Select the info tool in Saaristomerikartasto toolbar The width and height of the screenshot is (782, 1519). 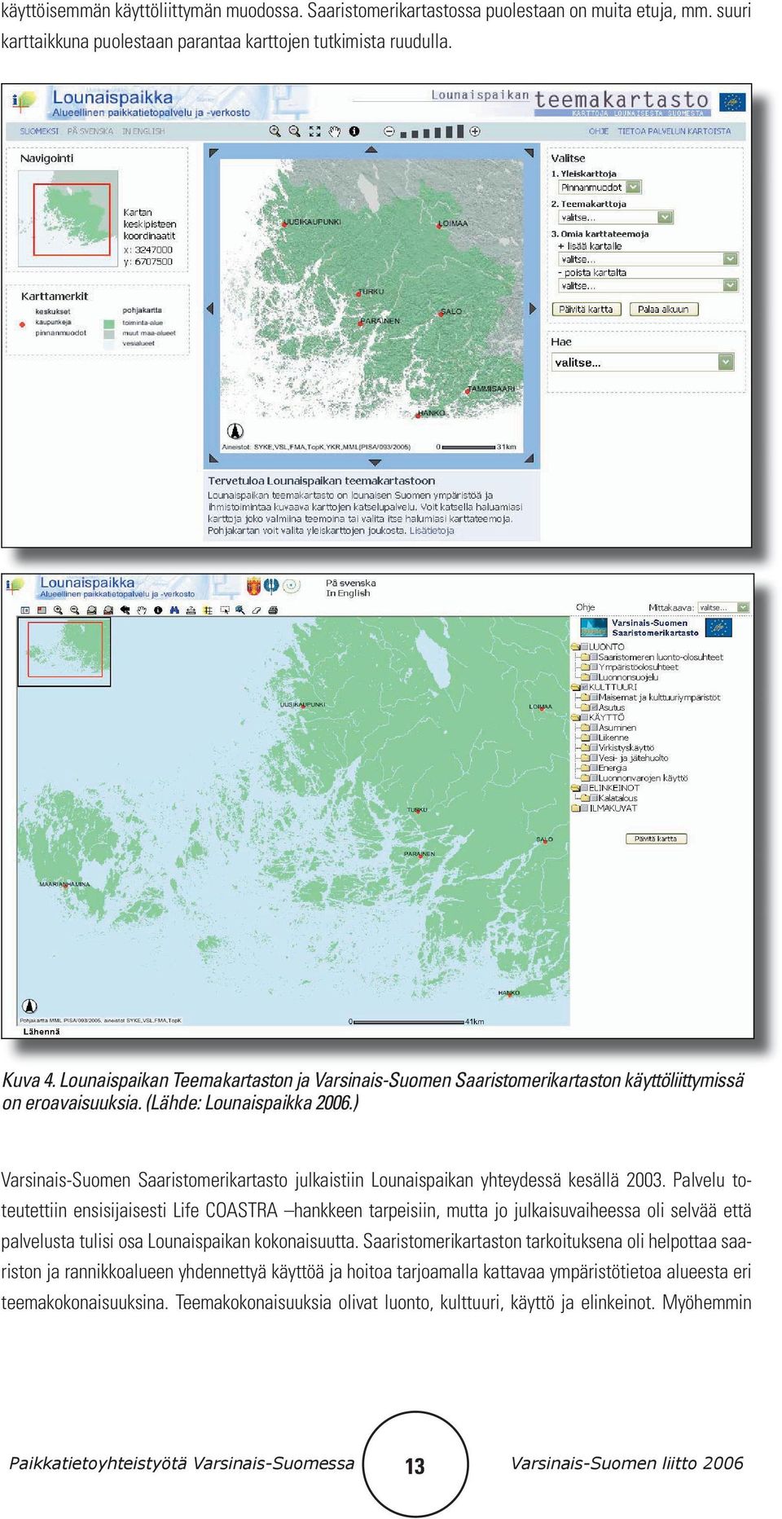point(158,610)
